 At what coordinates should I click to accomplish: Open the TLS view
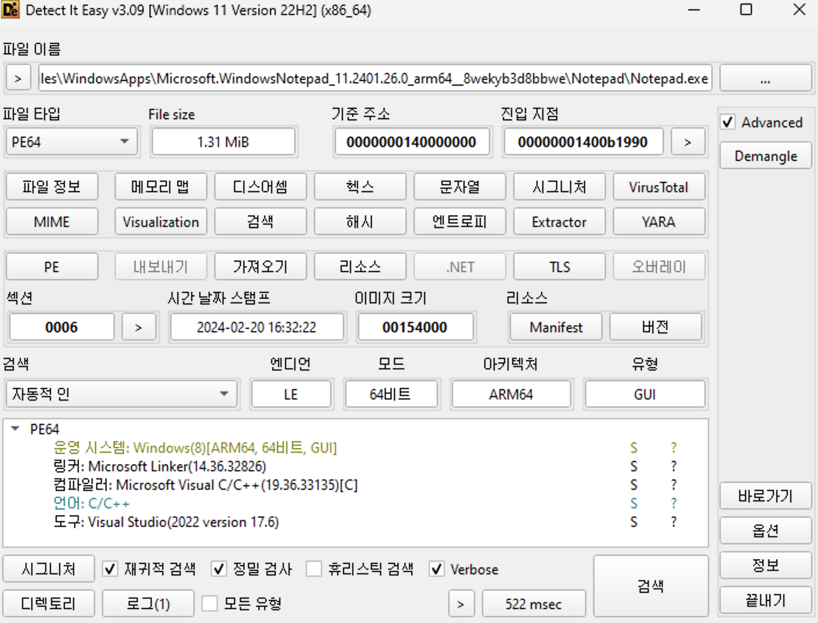click(x=559, y=267)
